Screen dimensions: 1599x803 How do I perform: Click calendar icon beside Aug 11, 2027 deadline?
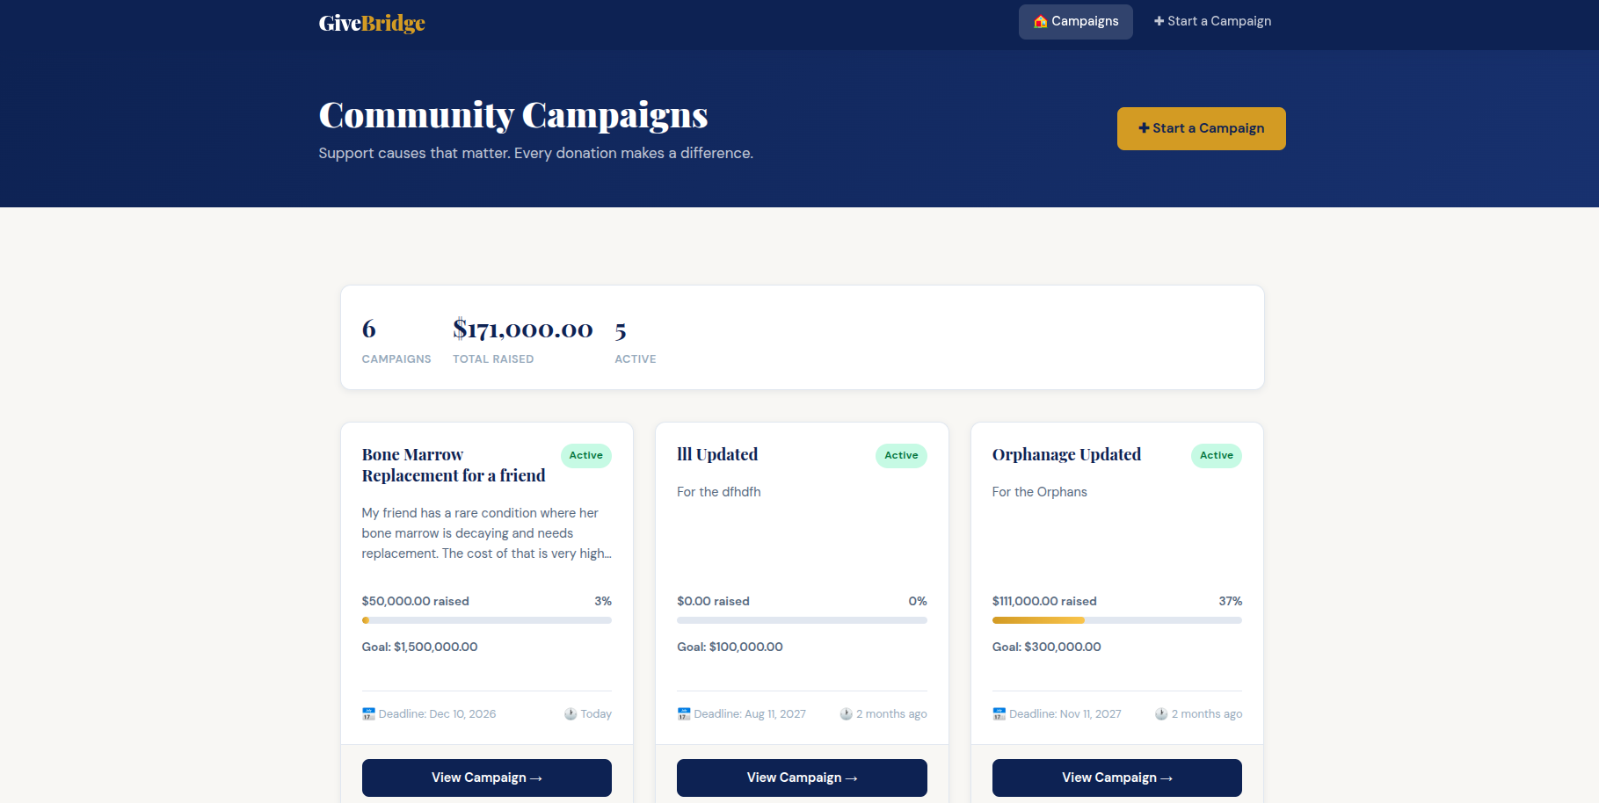684,714
